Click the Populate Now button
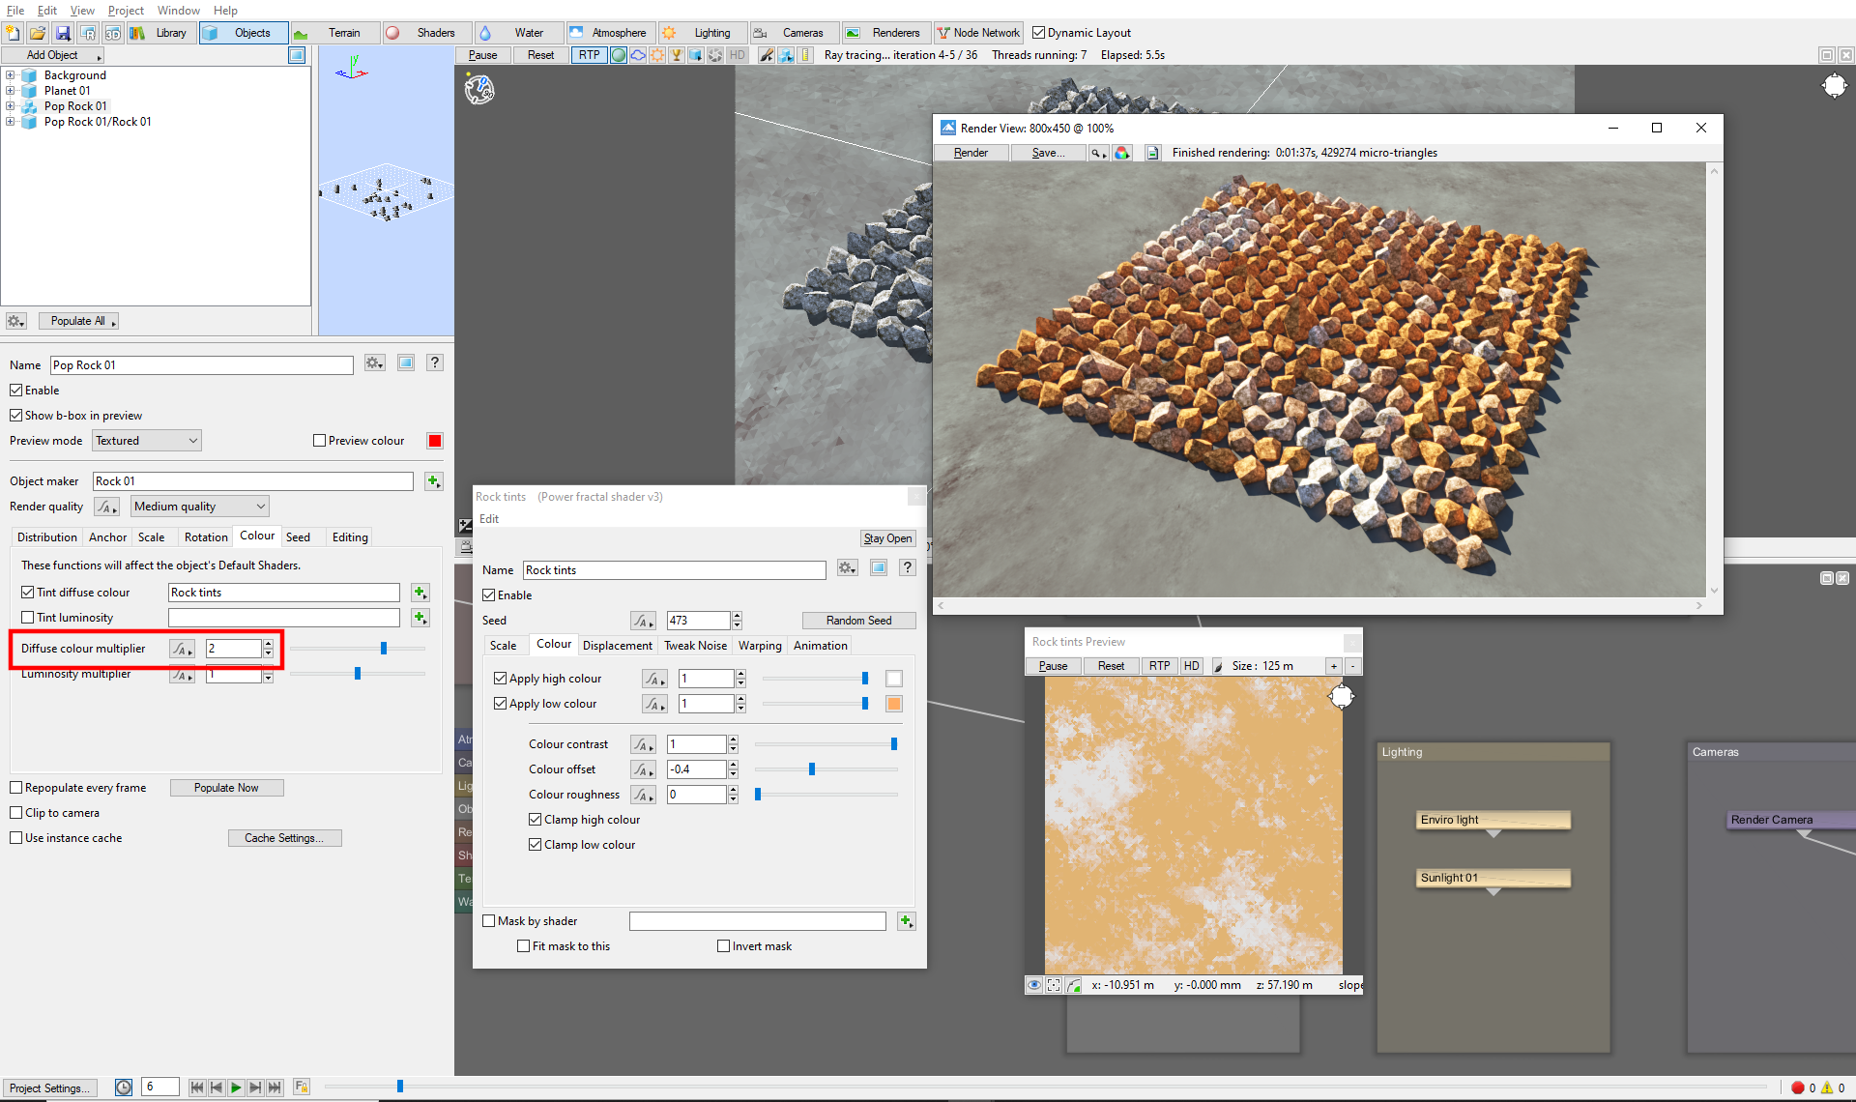The image size is (1856, 1102). (x=226, y=788)
